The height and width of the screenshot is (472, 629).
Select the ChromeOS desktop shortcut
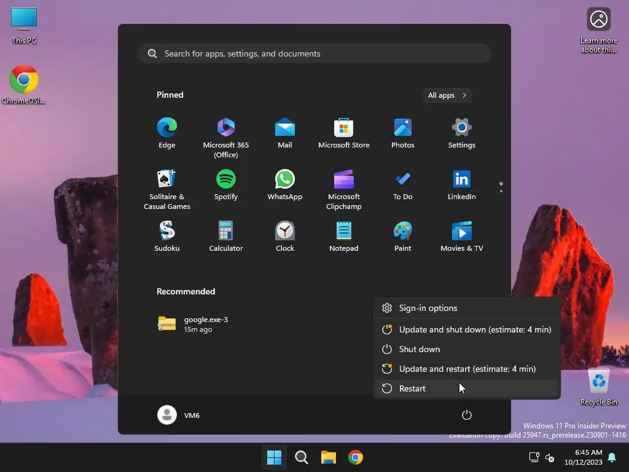pos(24,85)
